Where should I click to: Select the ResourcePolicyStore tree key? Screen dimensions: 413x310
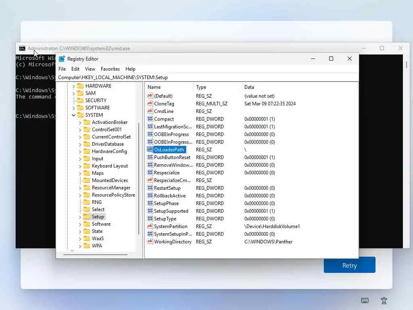point(113,195)
